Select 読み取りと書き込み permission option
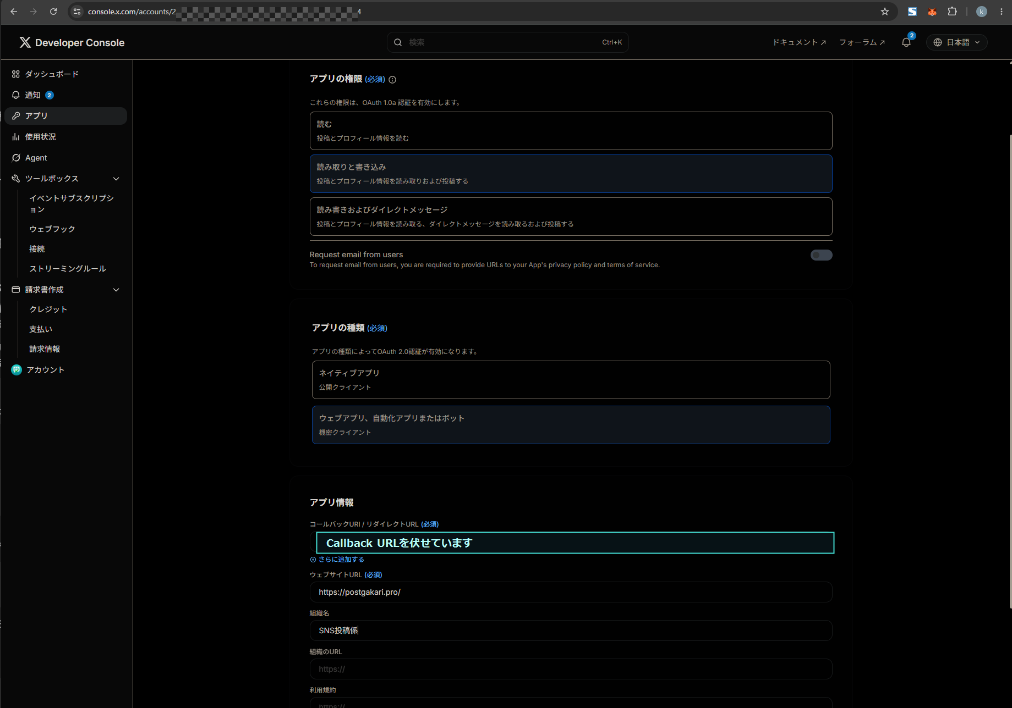This screenshot has height=708, width=1012. point(571,174)
